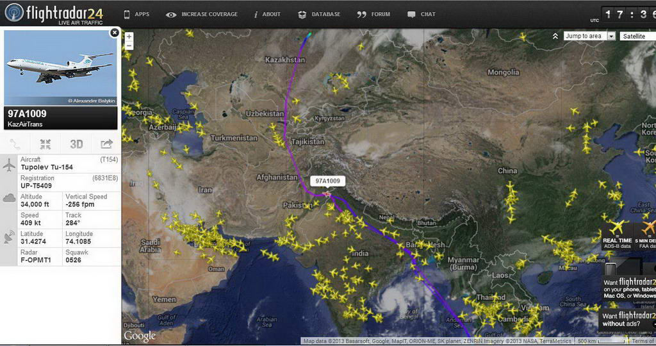Viewport: 656px width, 346px height.
Task: Click the 97A1009 flight label on map
Action: coord(327,181)
